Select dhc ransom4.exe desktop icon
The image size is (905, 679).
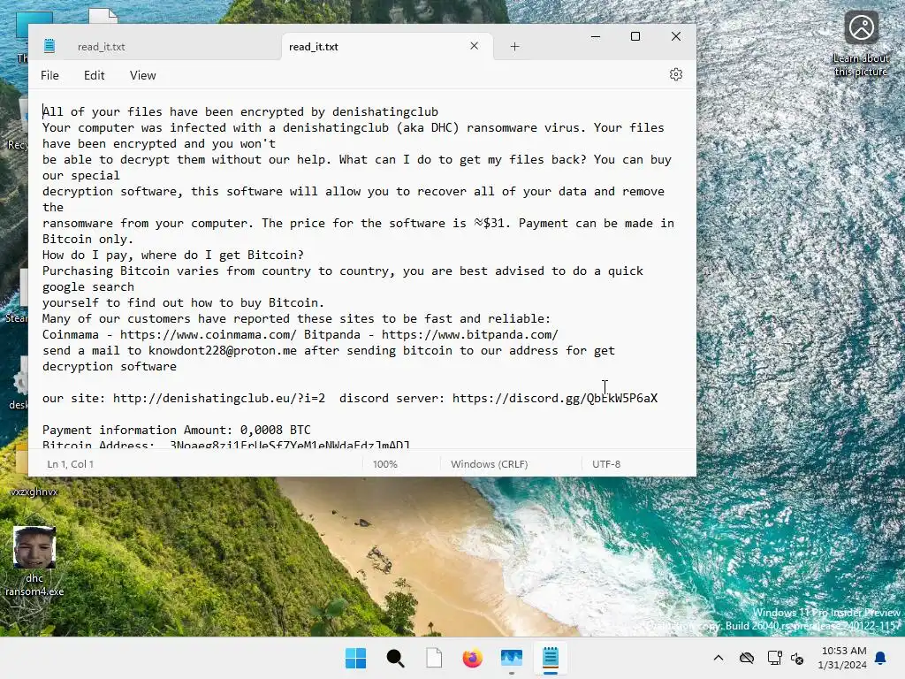click(x=34, y=561)
